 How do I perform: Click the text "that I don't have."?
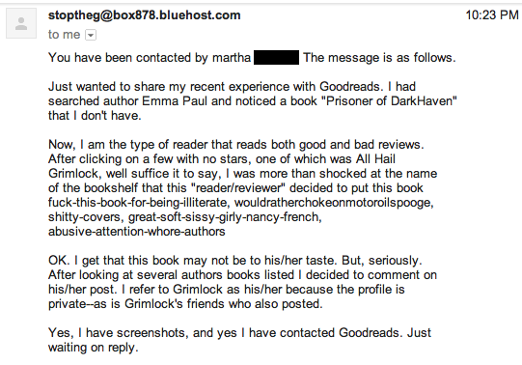(x=95, y=116)
